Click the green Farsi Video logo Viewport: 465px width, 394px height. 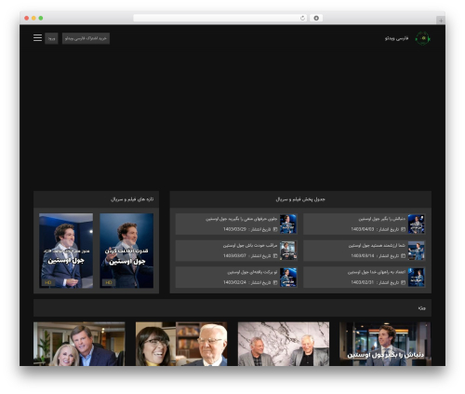click(x=423, y=38)
